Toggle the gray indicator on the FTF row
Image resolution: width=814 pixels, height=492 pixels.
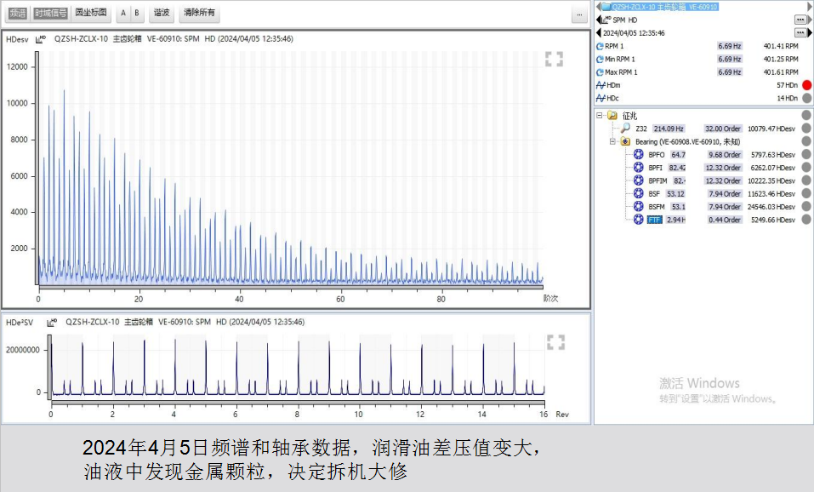pos(806,220)
